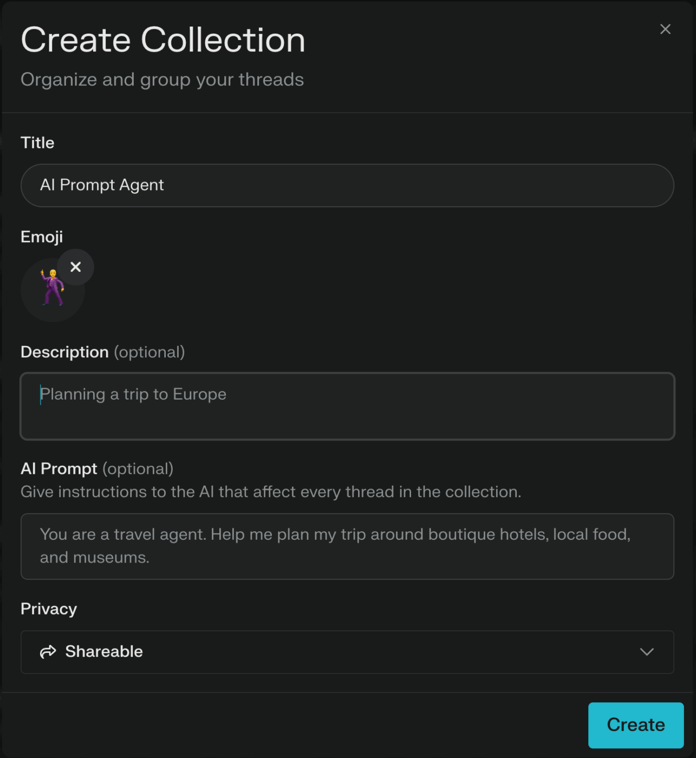Screen dimensions: 696x758
Task: Click the Privacy label
Action: point(48,609)
